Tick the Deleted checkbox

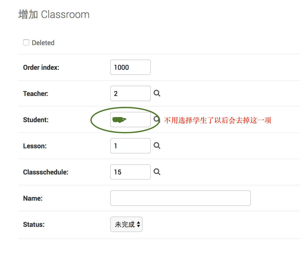point(26,42)
